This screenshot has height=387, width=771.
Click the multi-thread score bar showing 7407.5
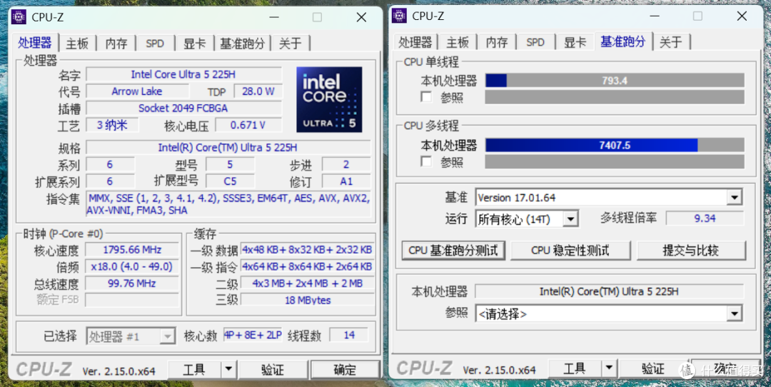coord(615,145)
